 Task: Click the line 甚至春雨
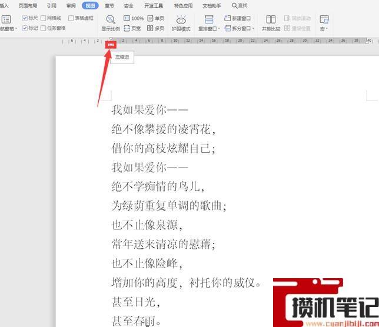pos(136,321)
